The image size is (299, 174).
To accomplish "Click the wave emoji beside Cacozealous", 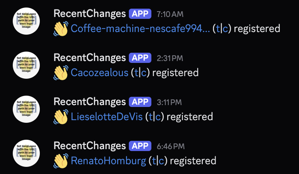I will (x=60, y=73).
